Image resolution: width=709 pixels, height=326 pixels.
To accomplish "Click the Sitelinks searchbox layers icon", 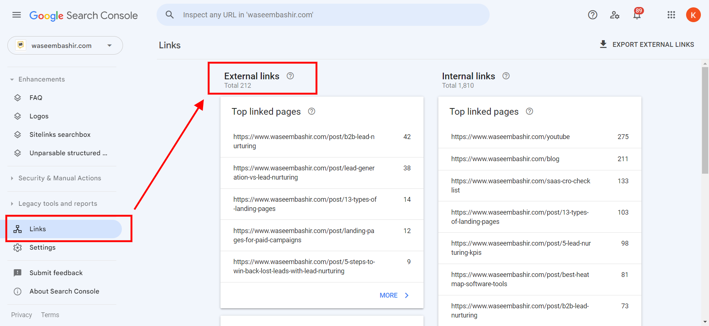I will [x=17, y=135].
